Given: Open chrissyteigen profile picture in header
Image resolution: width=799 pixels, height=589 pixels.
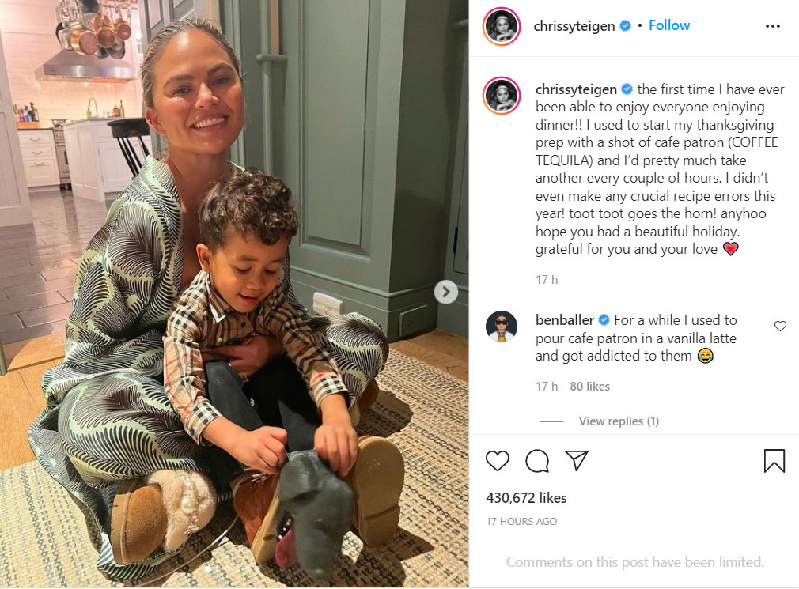Looking at the screenshot, I should click(x=502, y=26).
